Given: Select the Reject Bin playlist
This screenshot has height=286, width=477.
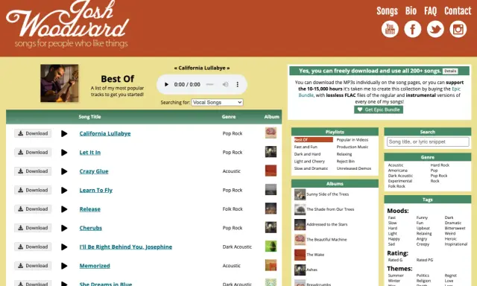Looking at the screenshot, I should point(346,162).
